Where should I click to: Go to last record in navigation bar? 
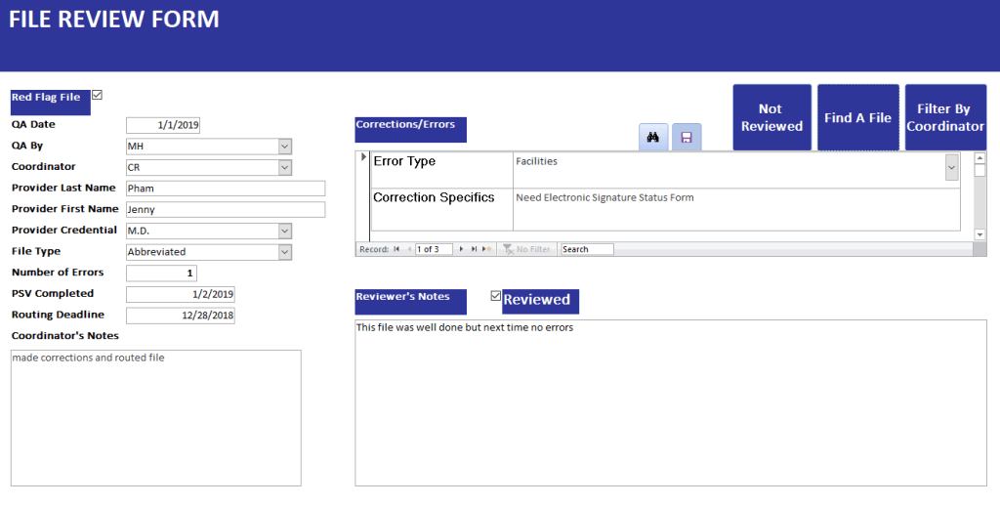click(x=474, y=249)
